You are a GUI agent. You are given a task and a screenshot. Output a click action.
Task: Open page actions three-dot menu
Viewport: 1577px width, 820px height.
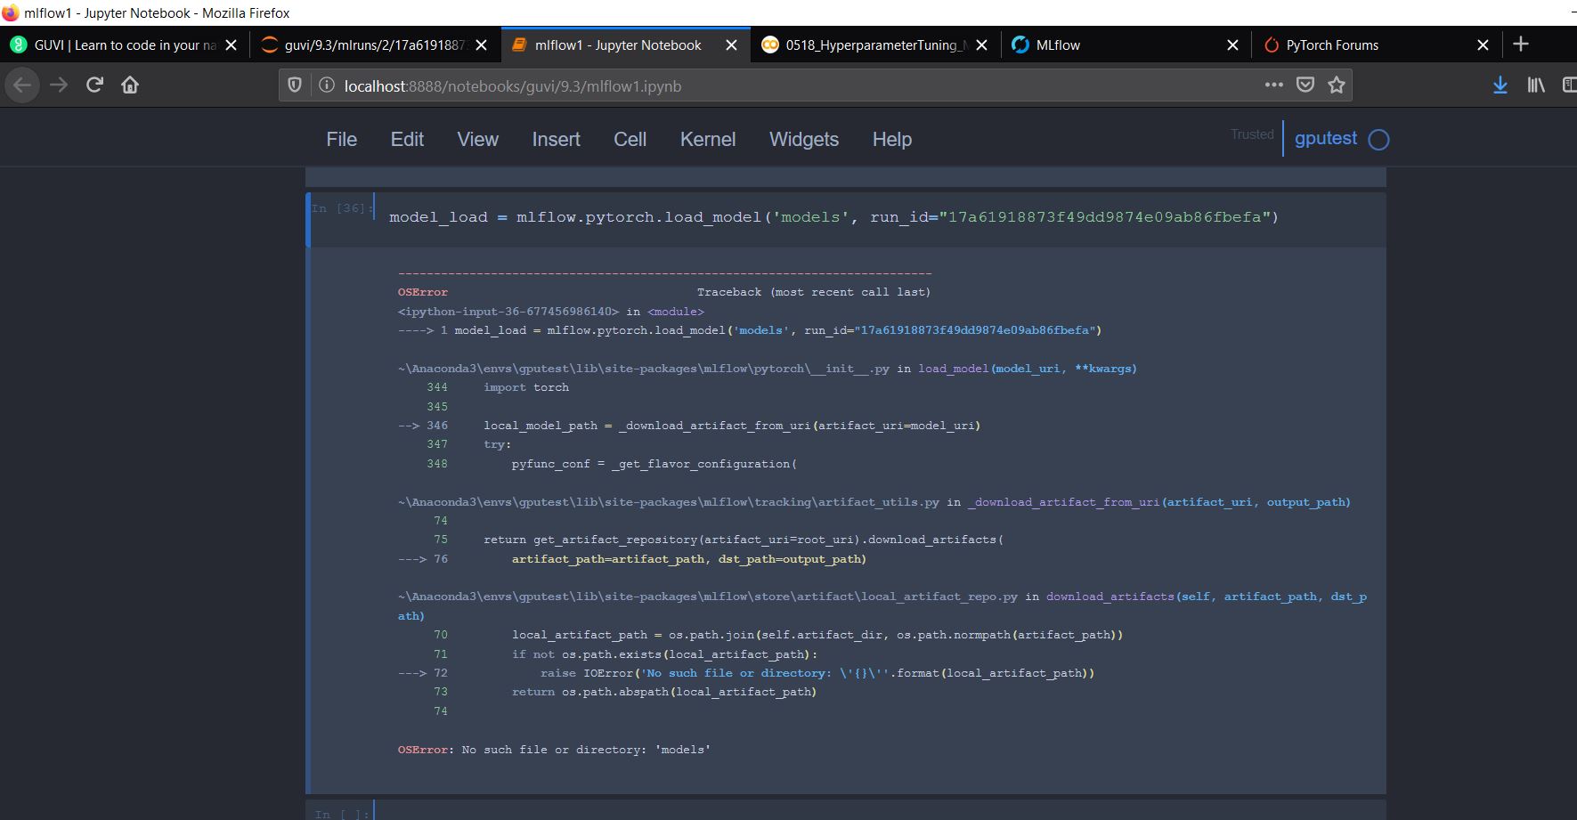[1274, 85]
